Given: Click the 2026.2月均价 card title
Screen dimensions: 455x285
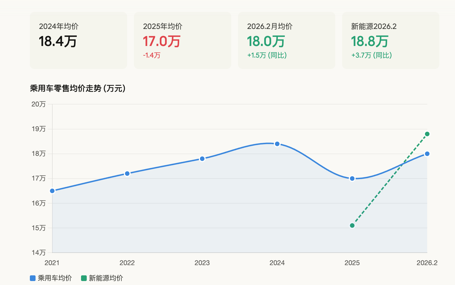Looking at the screenshot, I should pyautogui.click(x=270, y=26).
